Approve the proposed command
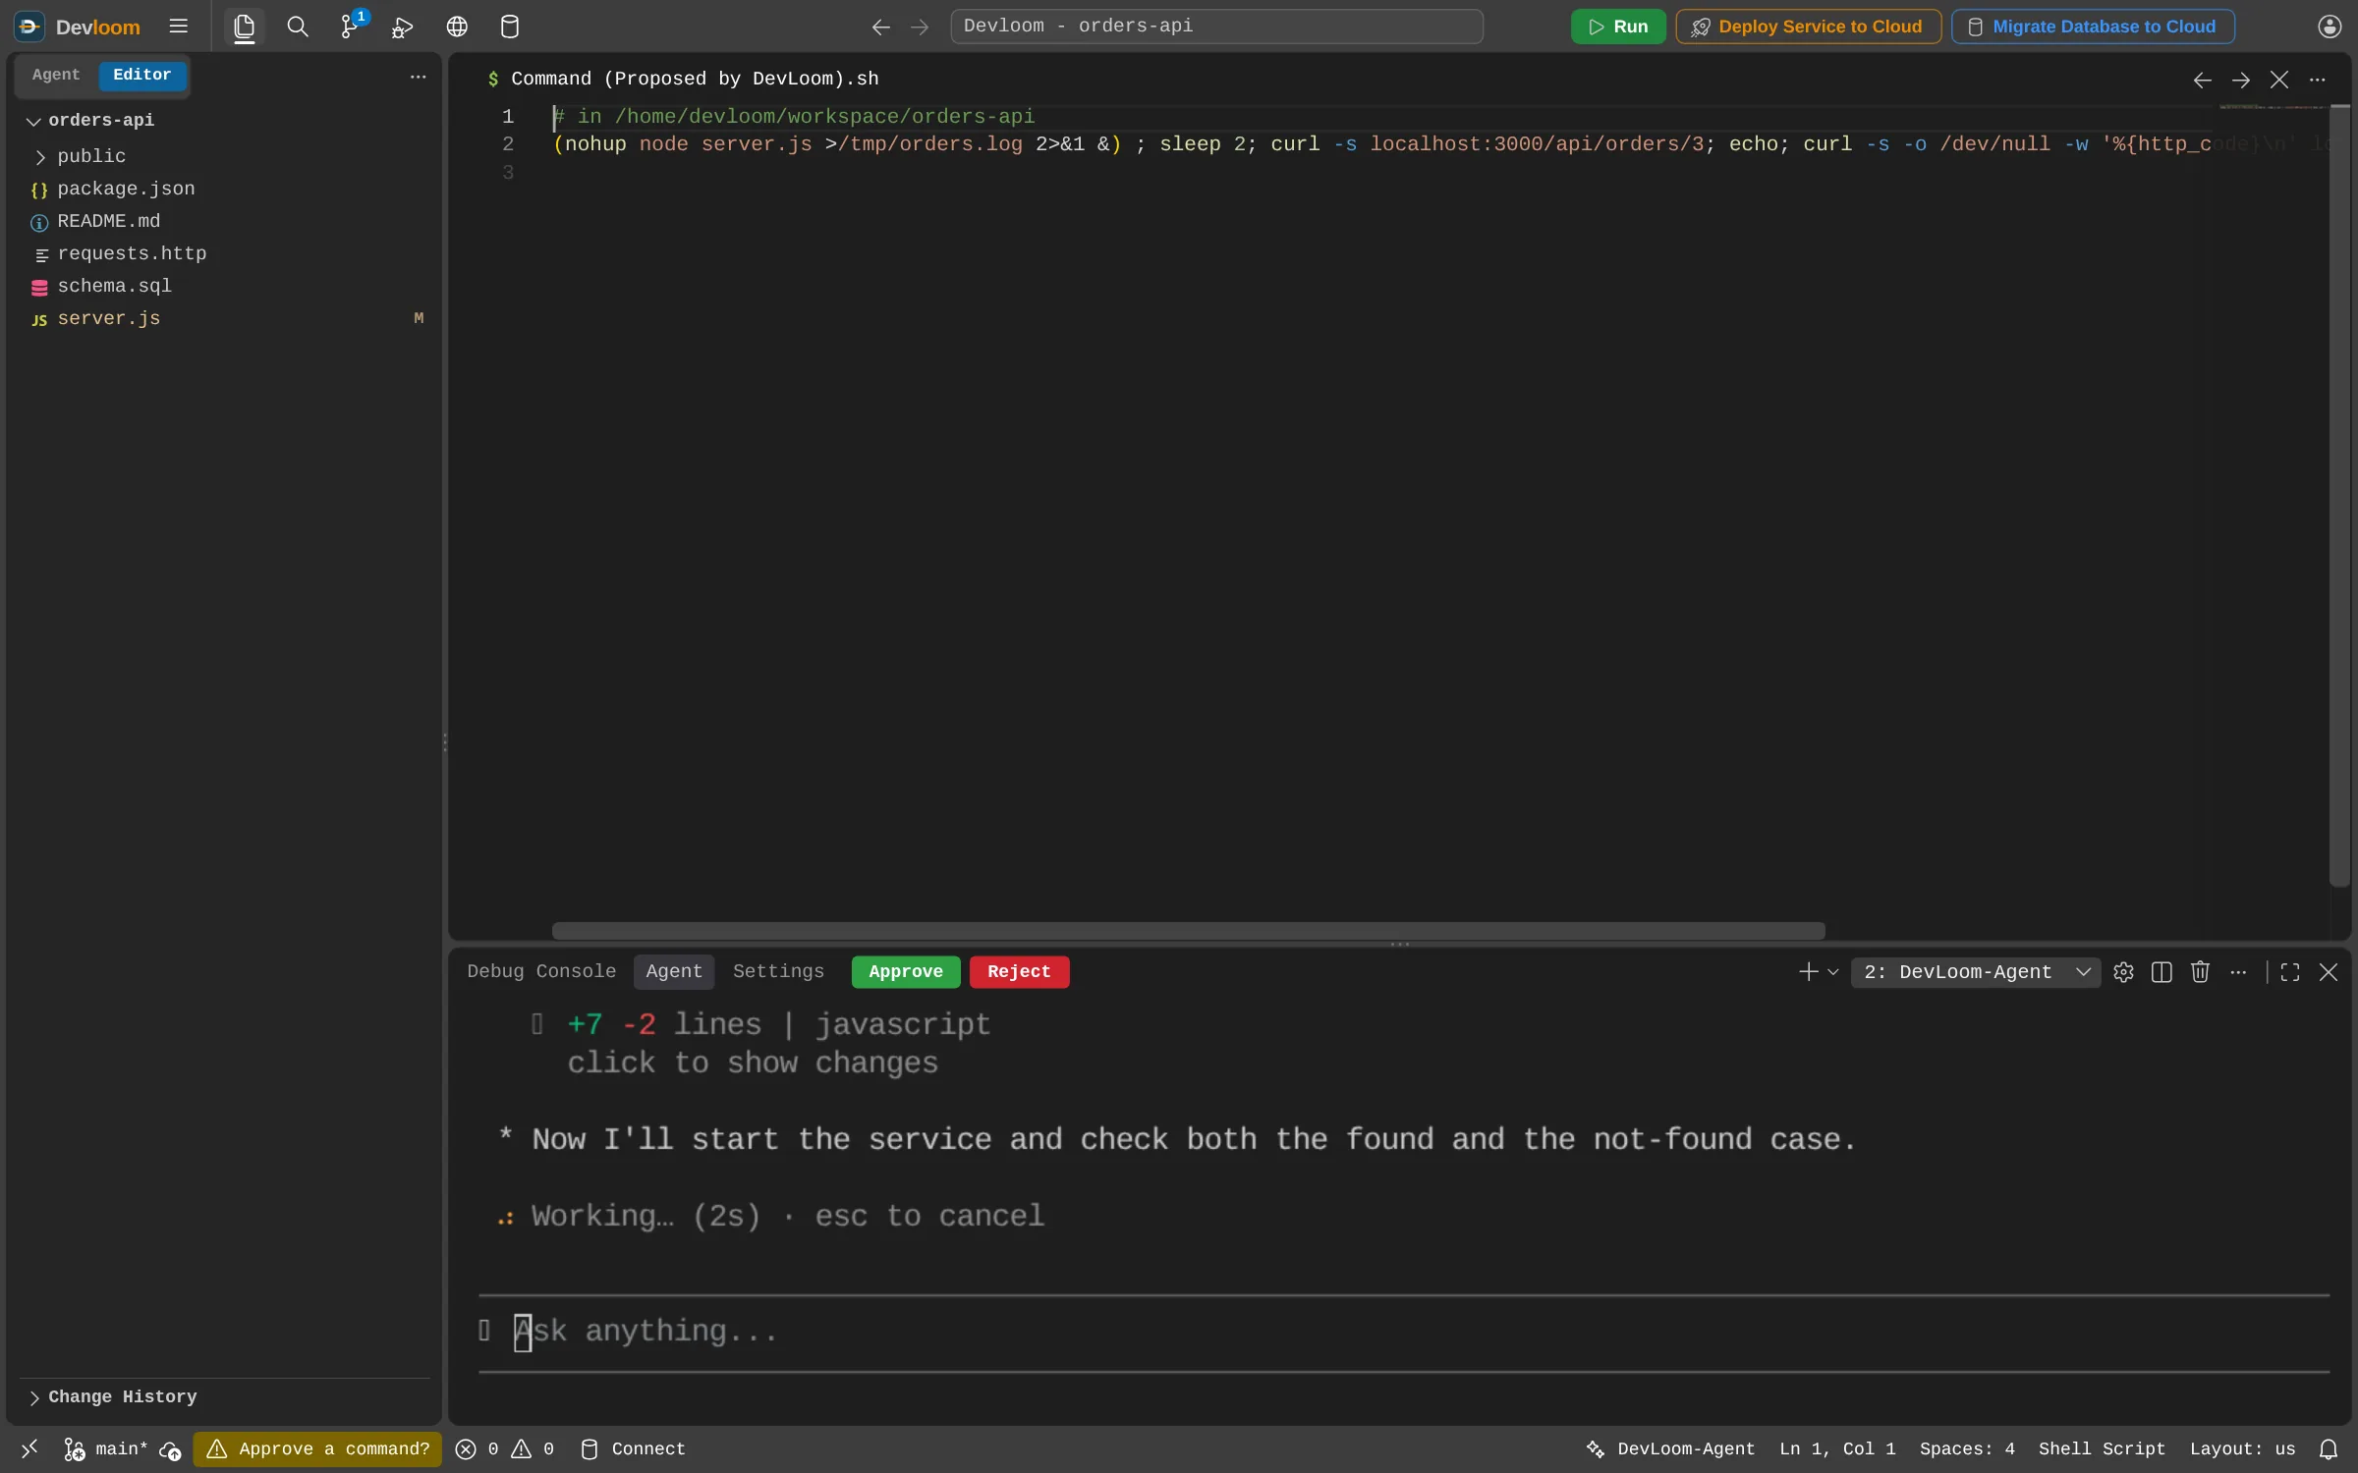The image size is (2358, 1473). (x=905, y=972)
